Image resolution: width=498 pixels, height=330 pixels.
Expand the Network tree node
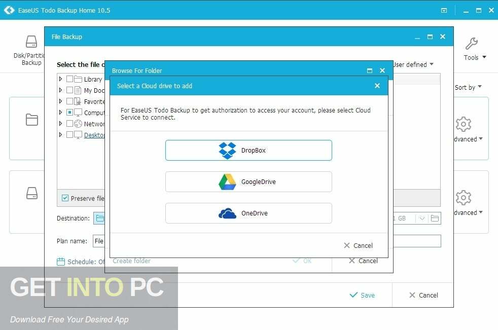[60, 124]
